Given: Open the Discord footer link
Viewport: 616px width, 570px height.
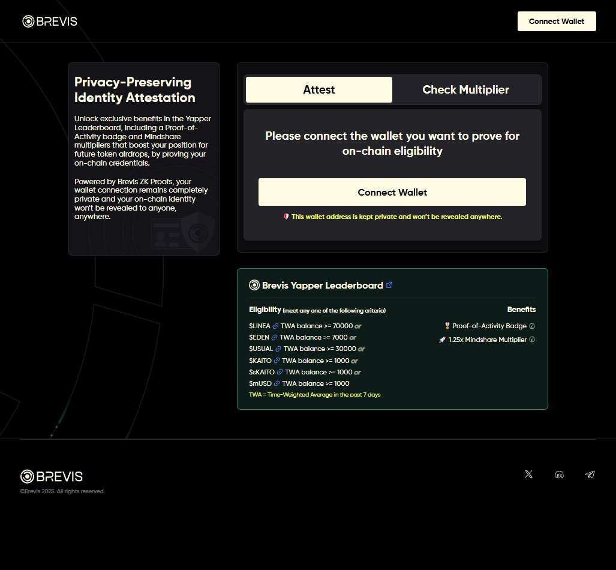Looking at the screenshot, I should 559,475.
